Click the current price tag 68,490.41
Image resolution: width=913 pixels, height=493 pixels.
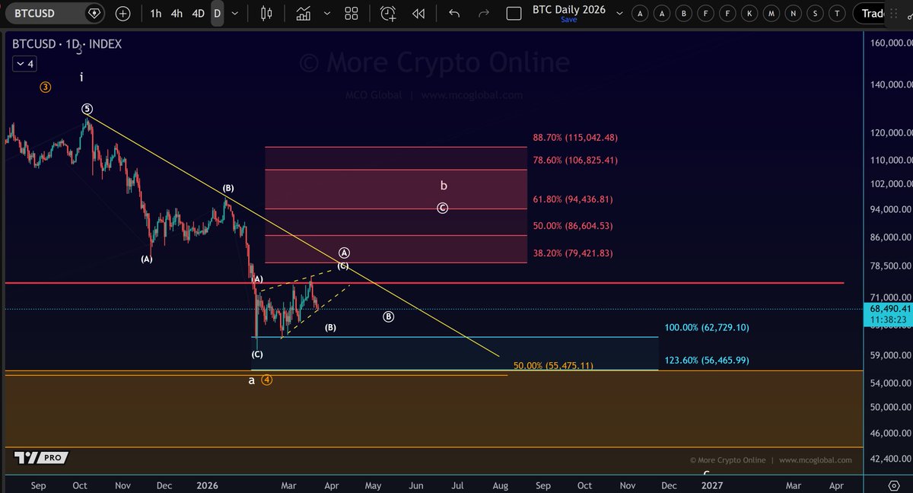tap(889, 310)
